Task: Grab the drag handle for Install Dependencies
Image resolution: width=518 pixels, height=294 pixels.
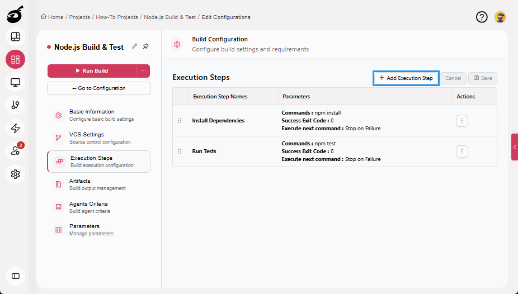Action: coord(180,120)
